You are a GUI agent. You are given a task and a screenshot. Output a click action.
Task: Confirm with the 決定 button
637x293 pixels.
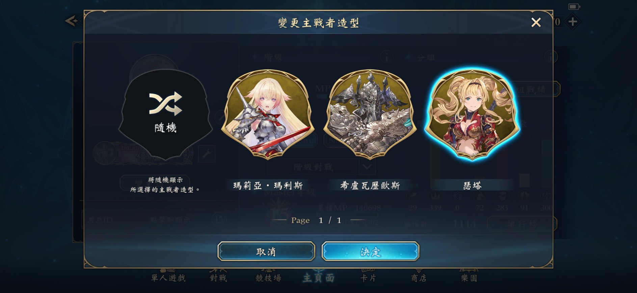370,251
